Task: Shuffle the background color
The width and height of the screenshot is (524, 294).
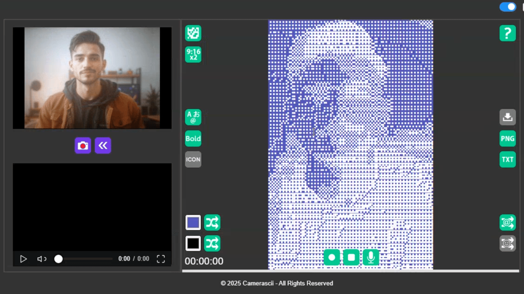Action: [x=212, y=243]
